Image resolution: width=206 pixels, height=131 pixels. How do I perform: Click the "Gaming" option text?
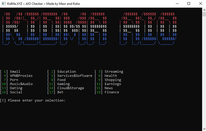(x=63, y=84)
